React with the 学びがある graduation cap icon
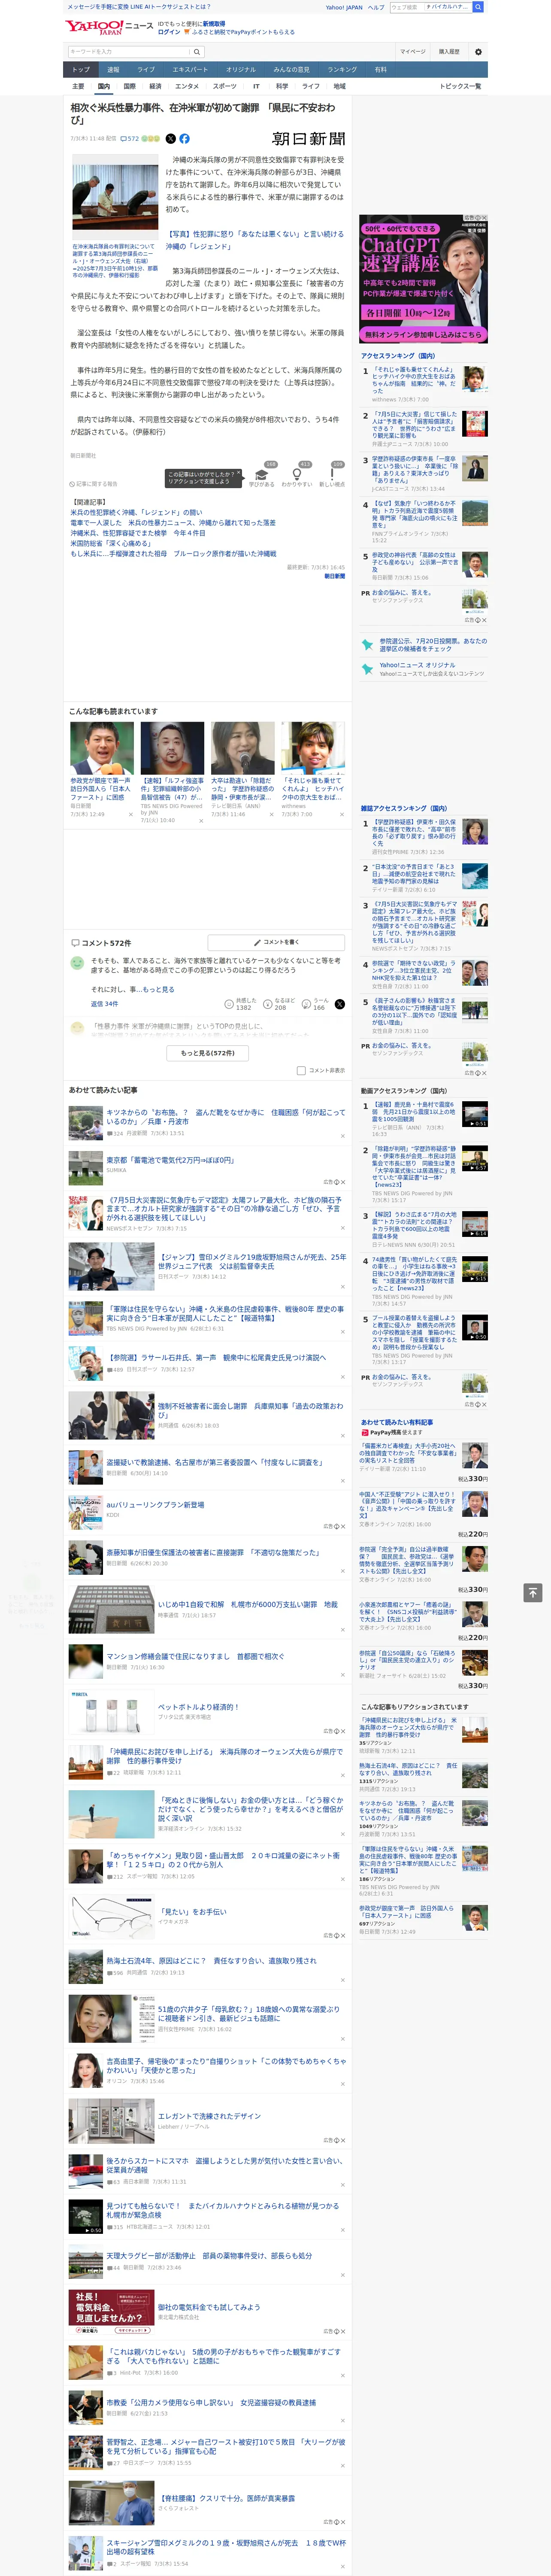 click(x=261, y=474)
